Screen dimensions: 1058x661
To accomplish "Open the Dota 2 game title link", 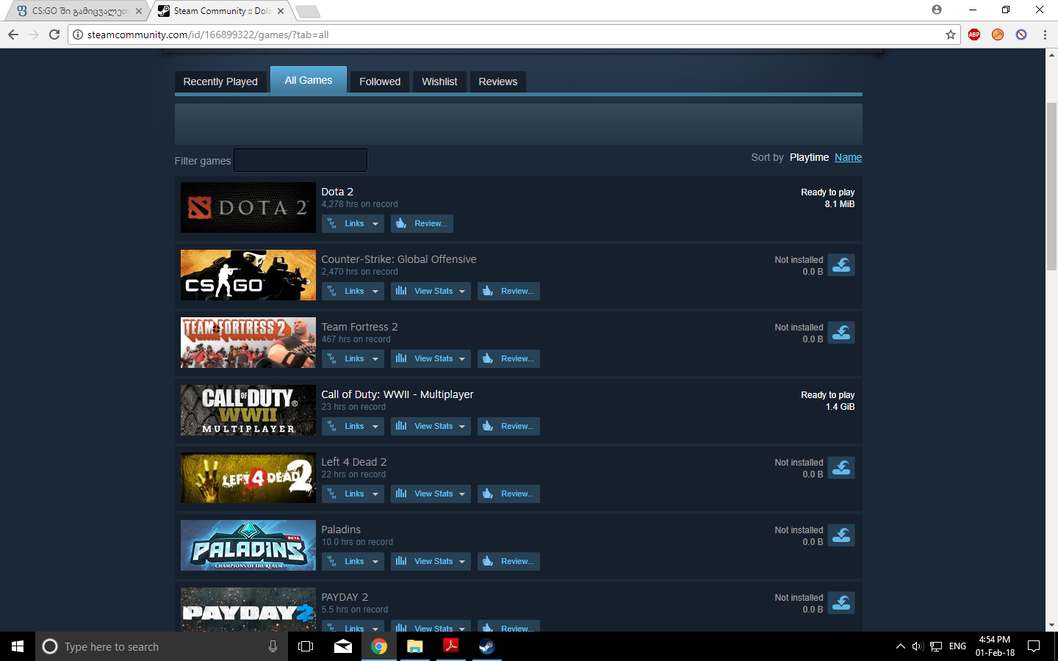I will coord(337,192).
